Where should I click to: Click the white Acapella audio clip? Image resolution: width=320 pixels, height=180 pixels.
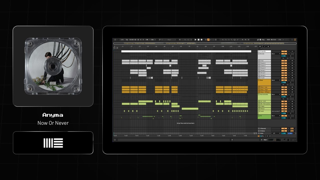(186, 51)
